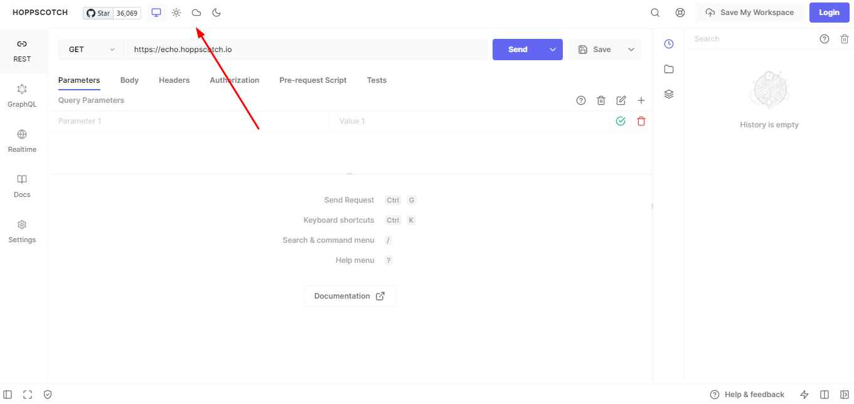Viewport: 854px width, 404px height.
Task: Expand the Send options arrow
Action: (x=553, y=50)
